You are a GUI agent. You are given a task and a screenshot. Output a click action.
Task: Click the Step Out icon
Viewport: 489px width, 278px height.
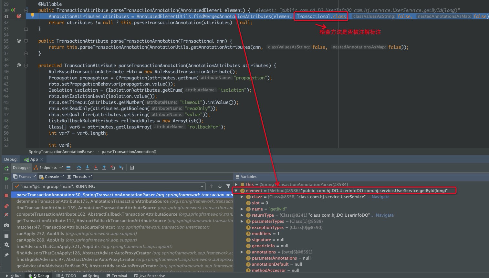click(x=104, y=168)
